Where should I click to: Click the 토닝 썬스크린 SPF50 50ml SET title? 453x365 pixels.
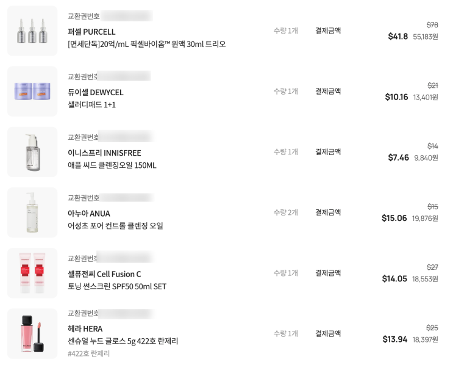(x=117, y=286)
